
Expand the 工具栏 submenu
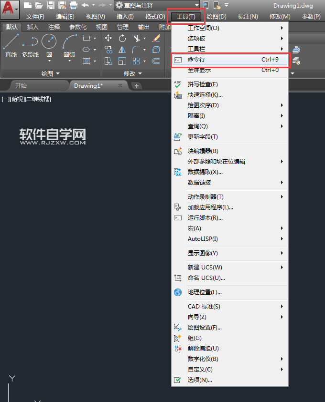click(x=230, y=49)
